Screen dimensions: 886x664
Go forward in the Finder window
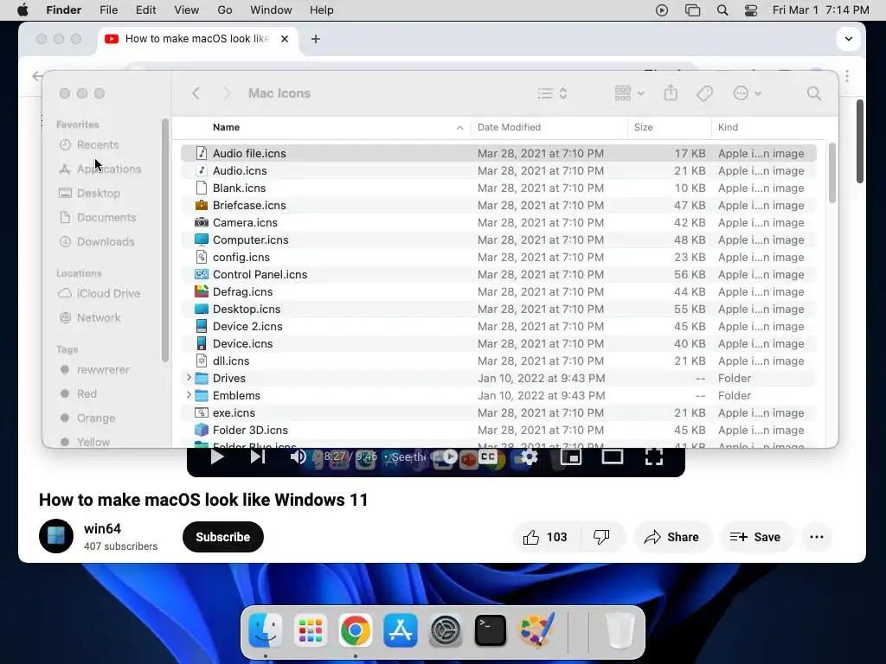[x=227, y=93]
